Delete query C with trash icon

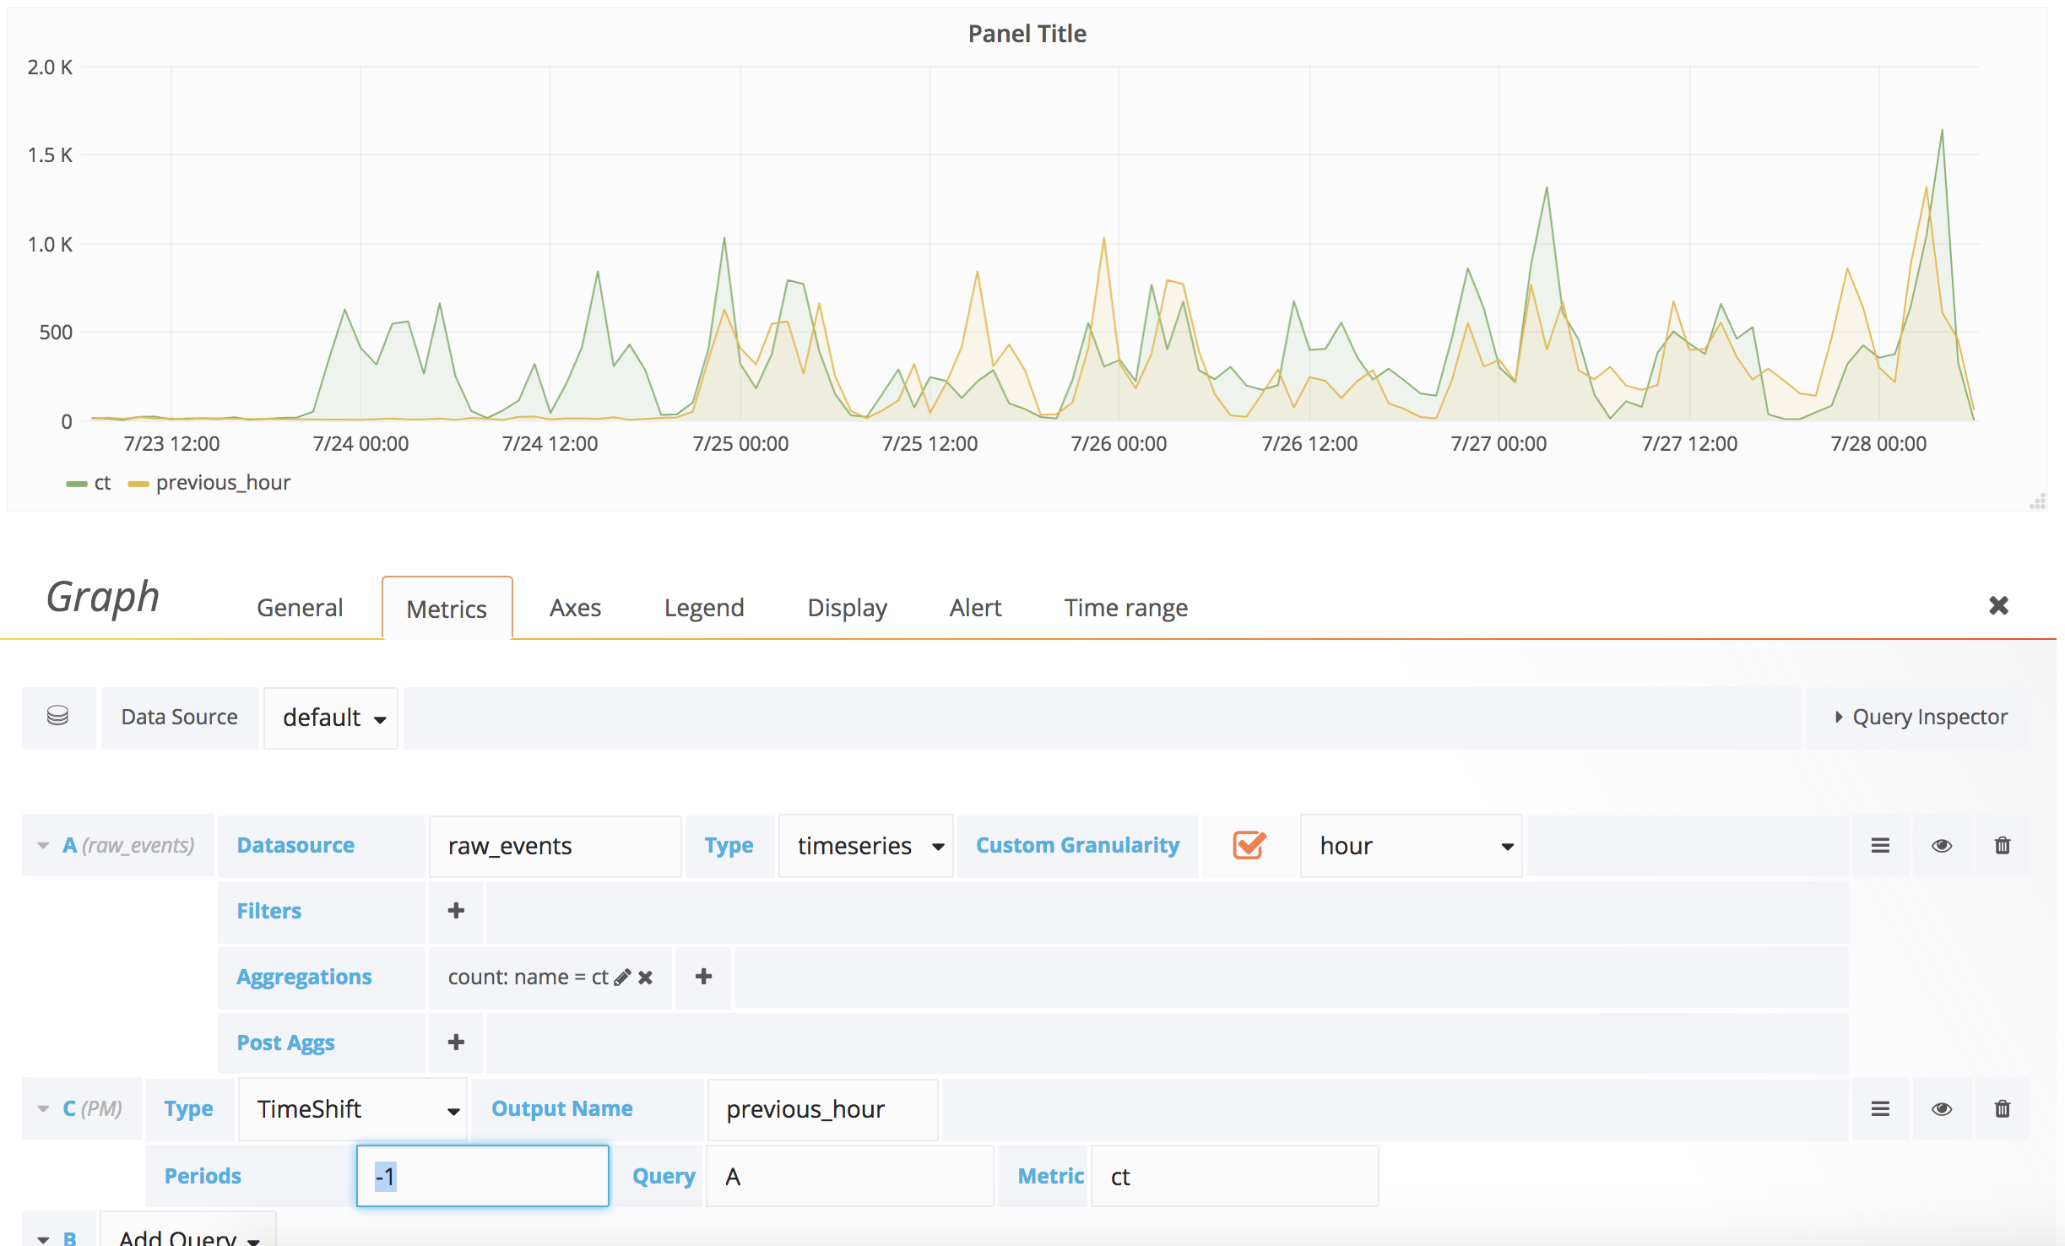(2002, 1108)
